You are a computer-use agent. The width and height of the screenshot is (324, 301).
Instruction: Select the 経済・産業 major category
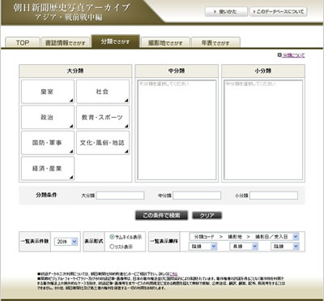click(48, 169)
